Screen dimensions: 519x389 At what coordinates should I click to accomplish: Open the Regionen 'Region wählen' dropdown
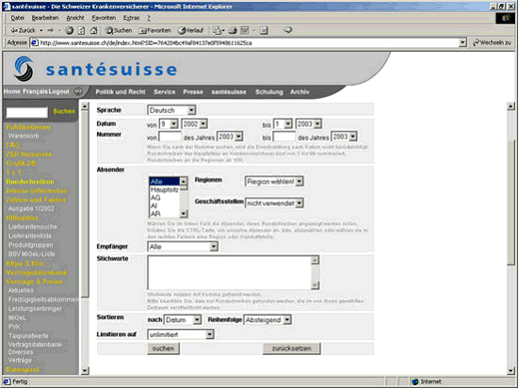tap(274, 182)
